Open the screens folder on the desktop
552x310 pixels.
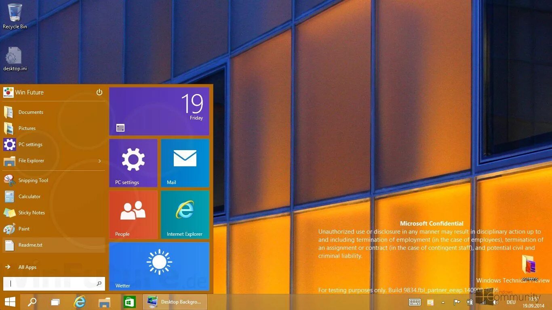pos(530,267)
